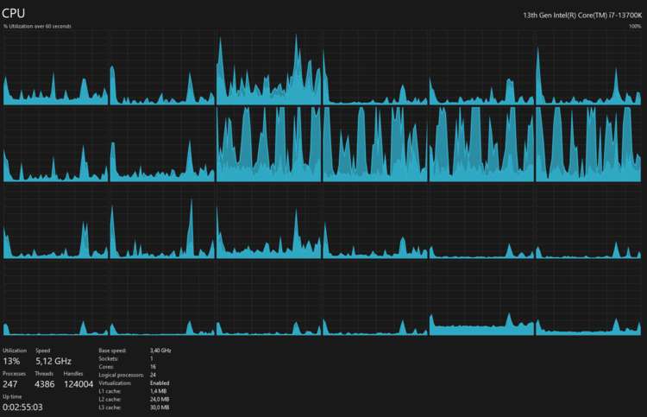Click the bottom-right logical processor graph
The image size is (647, 417).
pyautogui.click(x=588, y=298)
